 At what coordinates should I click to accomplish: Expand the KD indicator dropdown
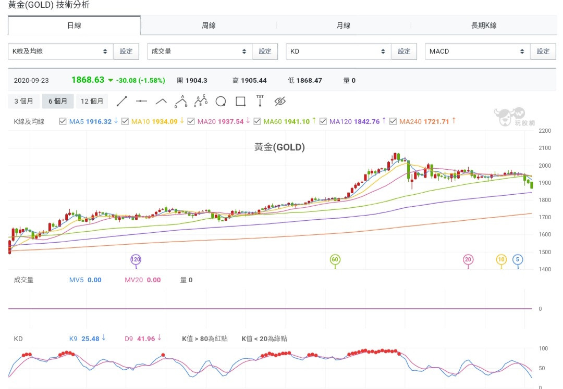[x=338, y=52]
